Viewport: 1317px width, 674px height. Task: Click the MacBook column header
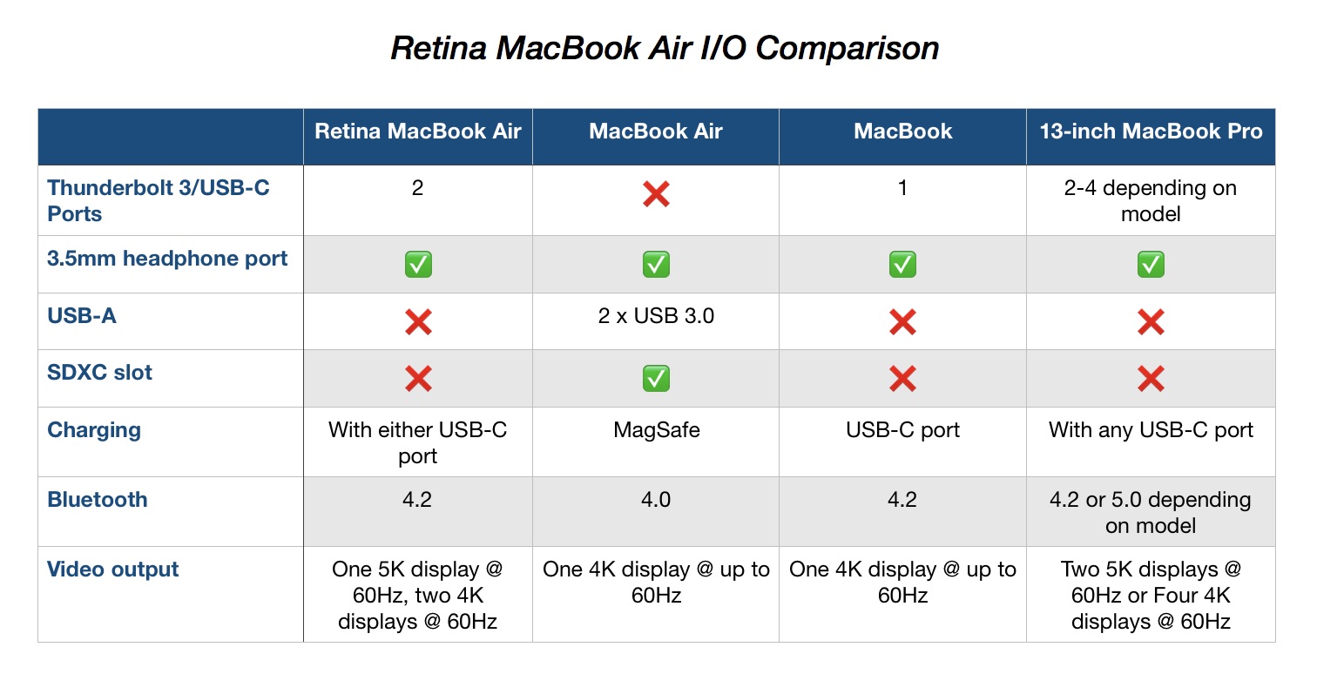point(902,132)
